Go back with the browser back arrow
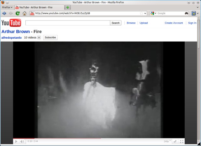 (4, 13)
